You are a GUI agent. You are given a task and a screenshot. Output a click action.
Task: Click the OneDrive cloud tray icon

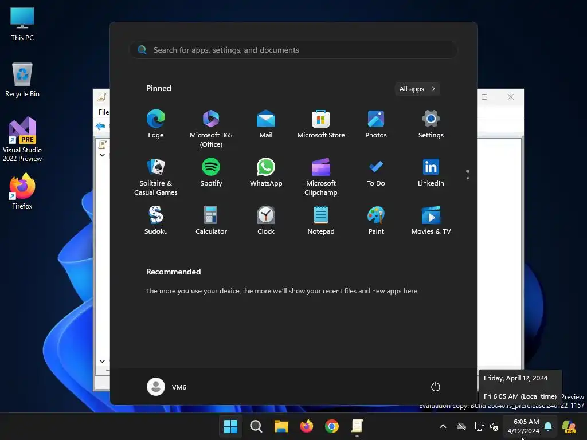point(461,426)
